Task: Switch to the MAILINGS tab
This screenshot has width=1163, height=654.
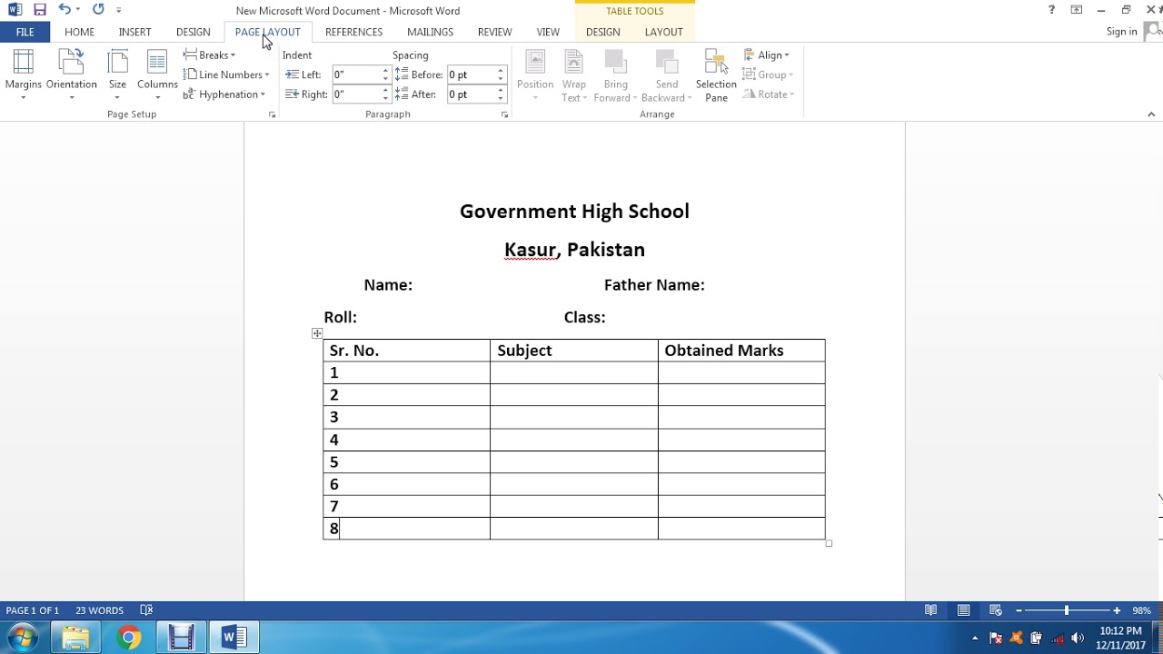Action: [x=429, y=32]
